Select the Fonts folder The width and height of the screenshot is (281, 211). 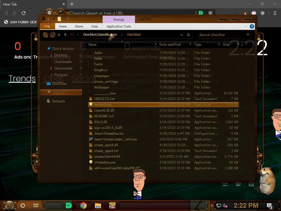point(99,64)
